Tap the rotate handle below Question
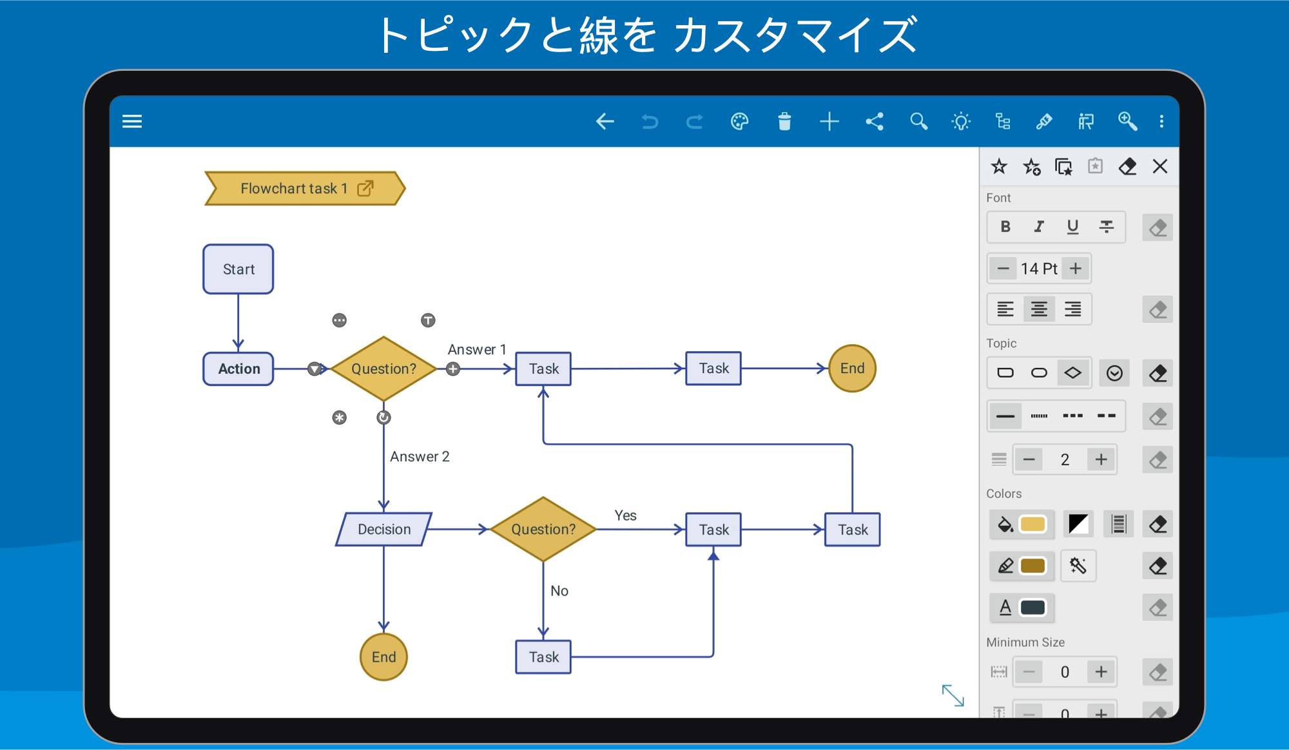The height and width of the screenshot is (750, 1289). pos(383,418)
